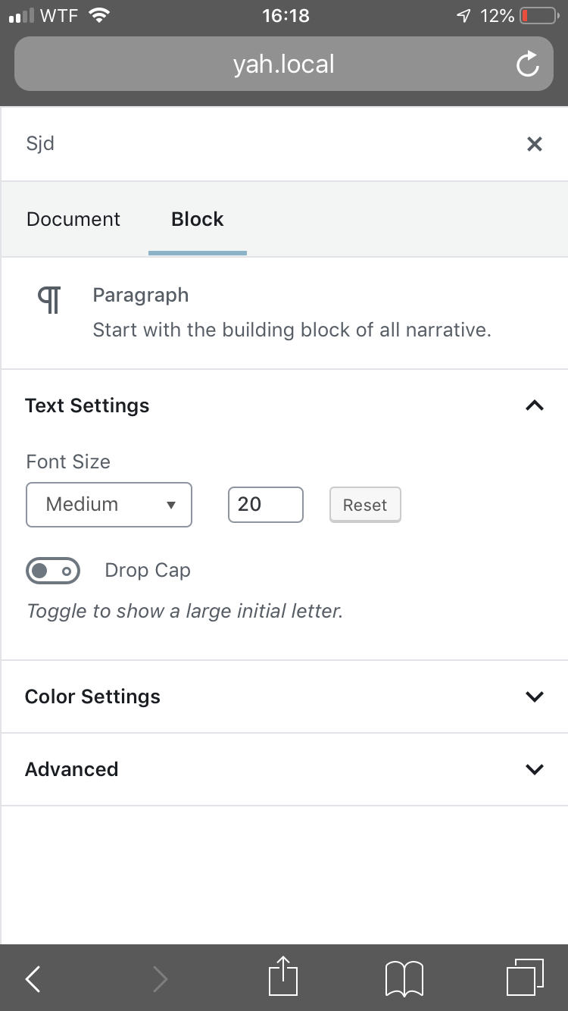The width and height of the screenshot is (568, 1011).
Task: Click the Paragraph block pilcrow icon
Action: tap(49, 301)
